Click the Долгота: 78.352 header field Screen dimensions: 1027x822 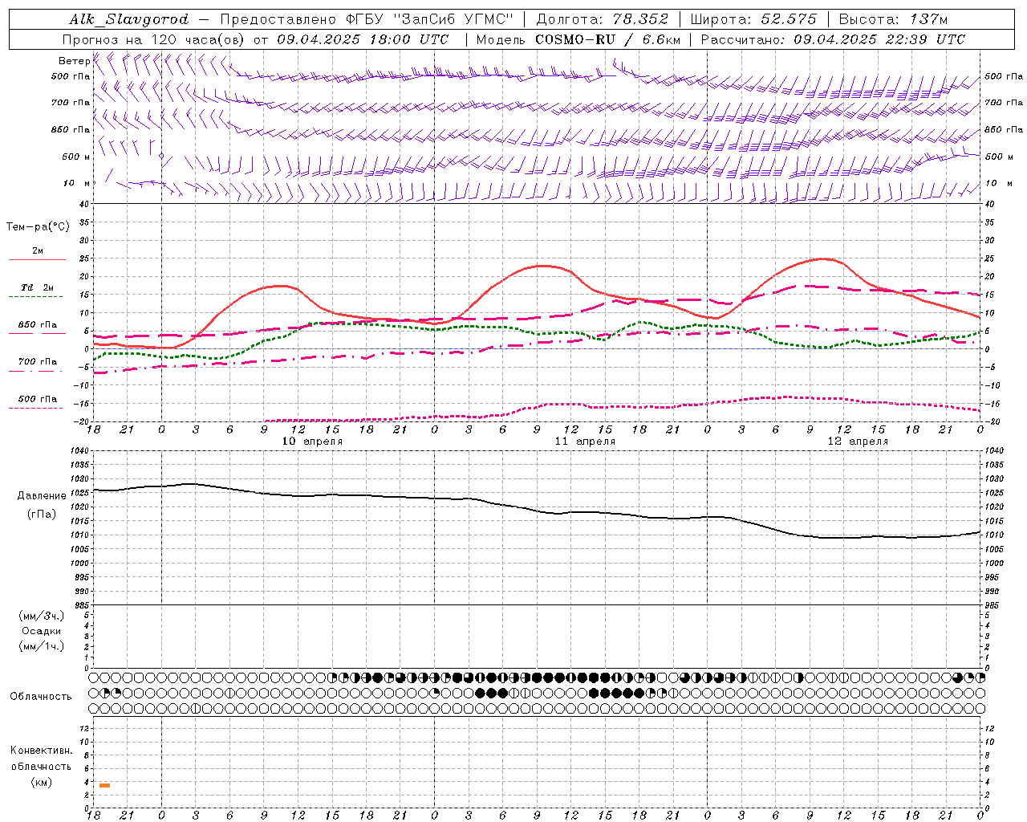[x=602, y=19]
